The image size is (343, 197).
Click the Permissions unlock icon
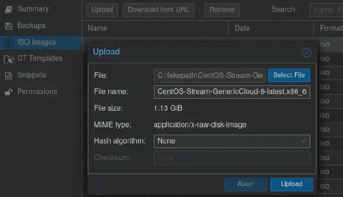(9, 92)
